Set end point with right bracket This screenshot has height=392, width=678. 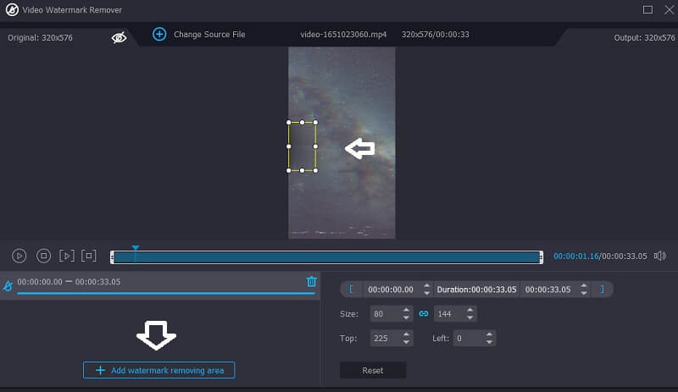pos(603,289)
